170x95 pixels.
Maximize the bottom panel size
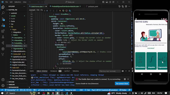[x=126, y=71]
